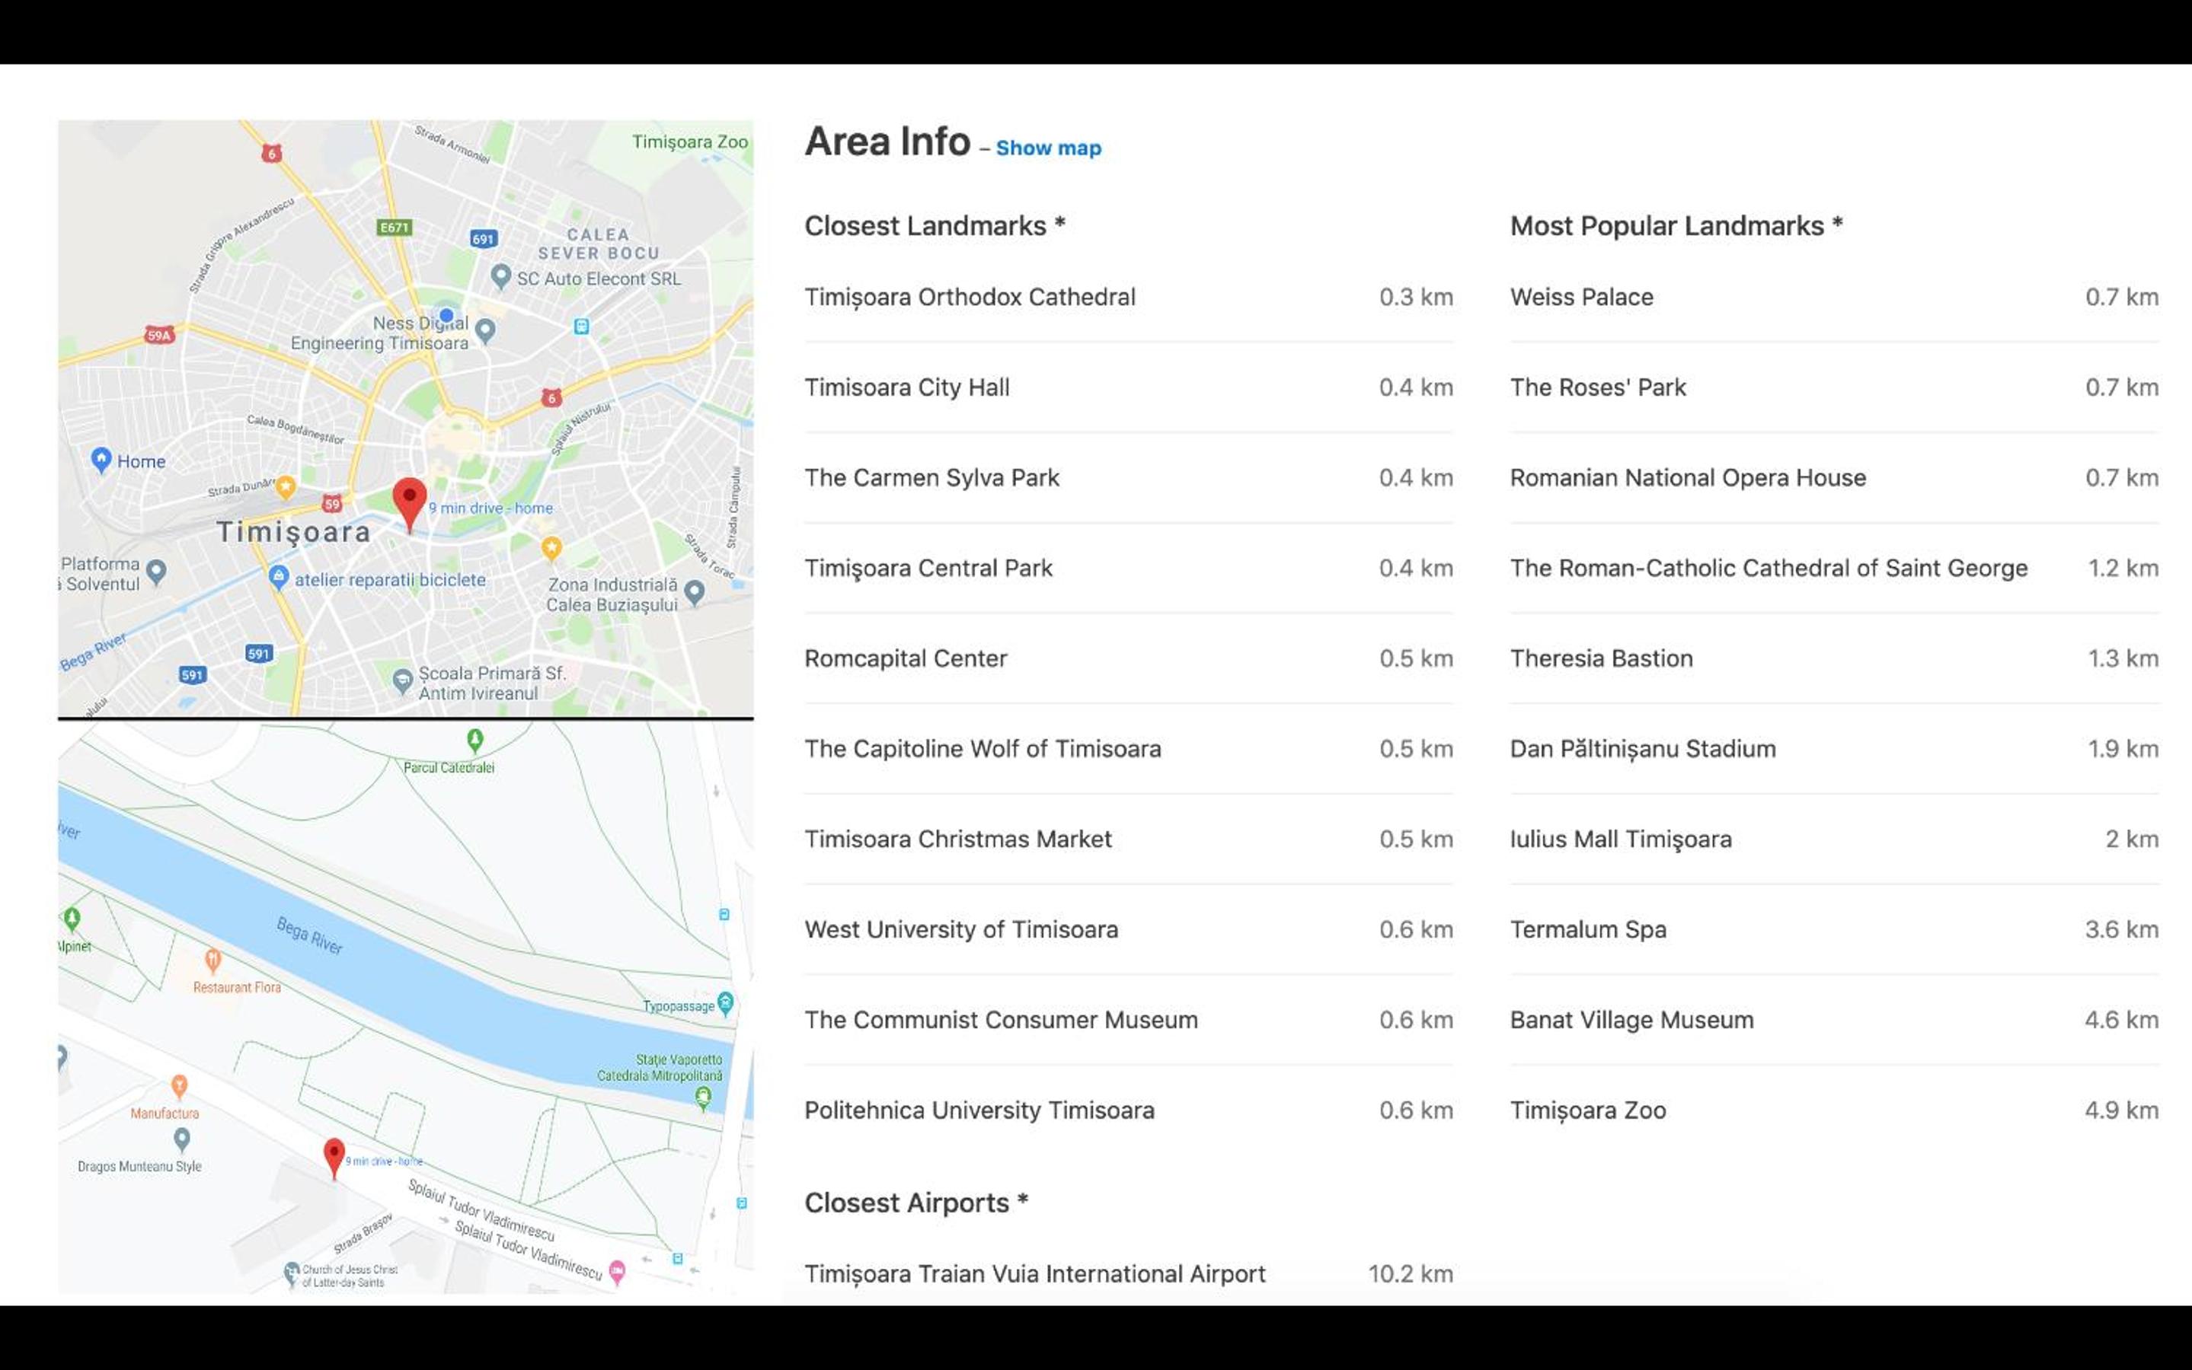
Task: Click the yellow star near Strada Dunărea
Action: pos(286,486)
